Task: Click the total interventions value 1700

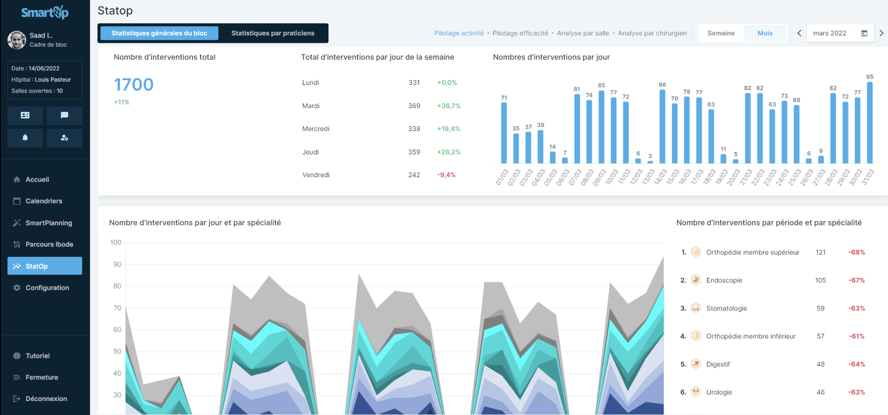Action: click(x=133, y=85)
